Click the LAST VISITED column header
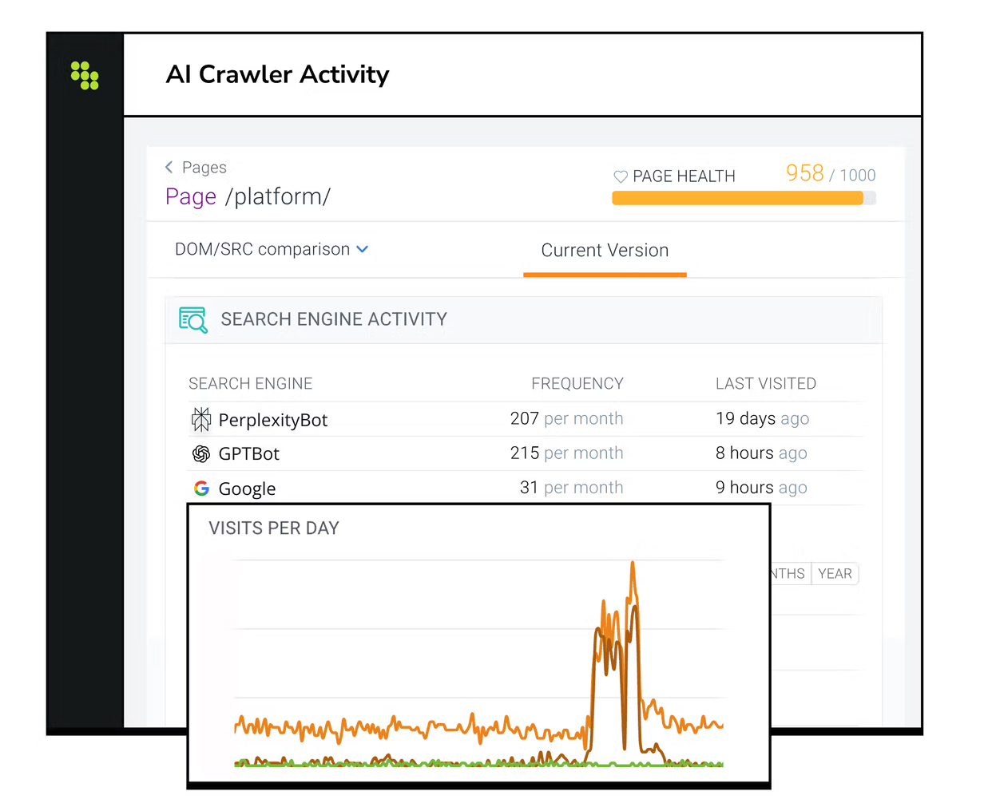This screenshot has height=811, width=992. point(766,384)
